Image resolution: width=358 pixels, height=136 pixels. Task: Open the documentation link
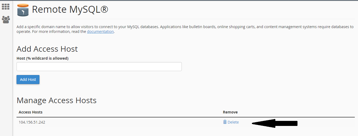tap(100, 32)
